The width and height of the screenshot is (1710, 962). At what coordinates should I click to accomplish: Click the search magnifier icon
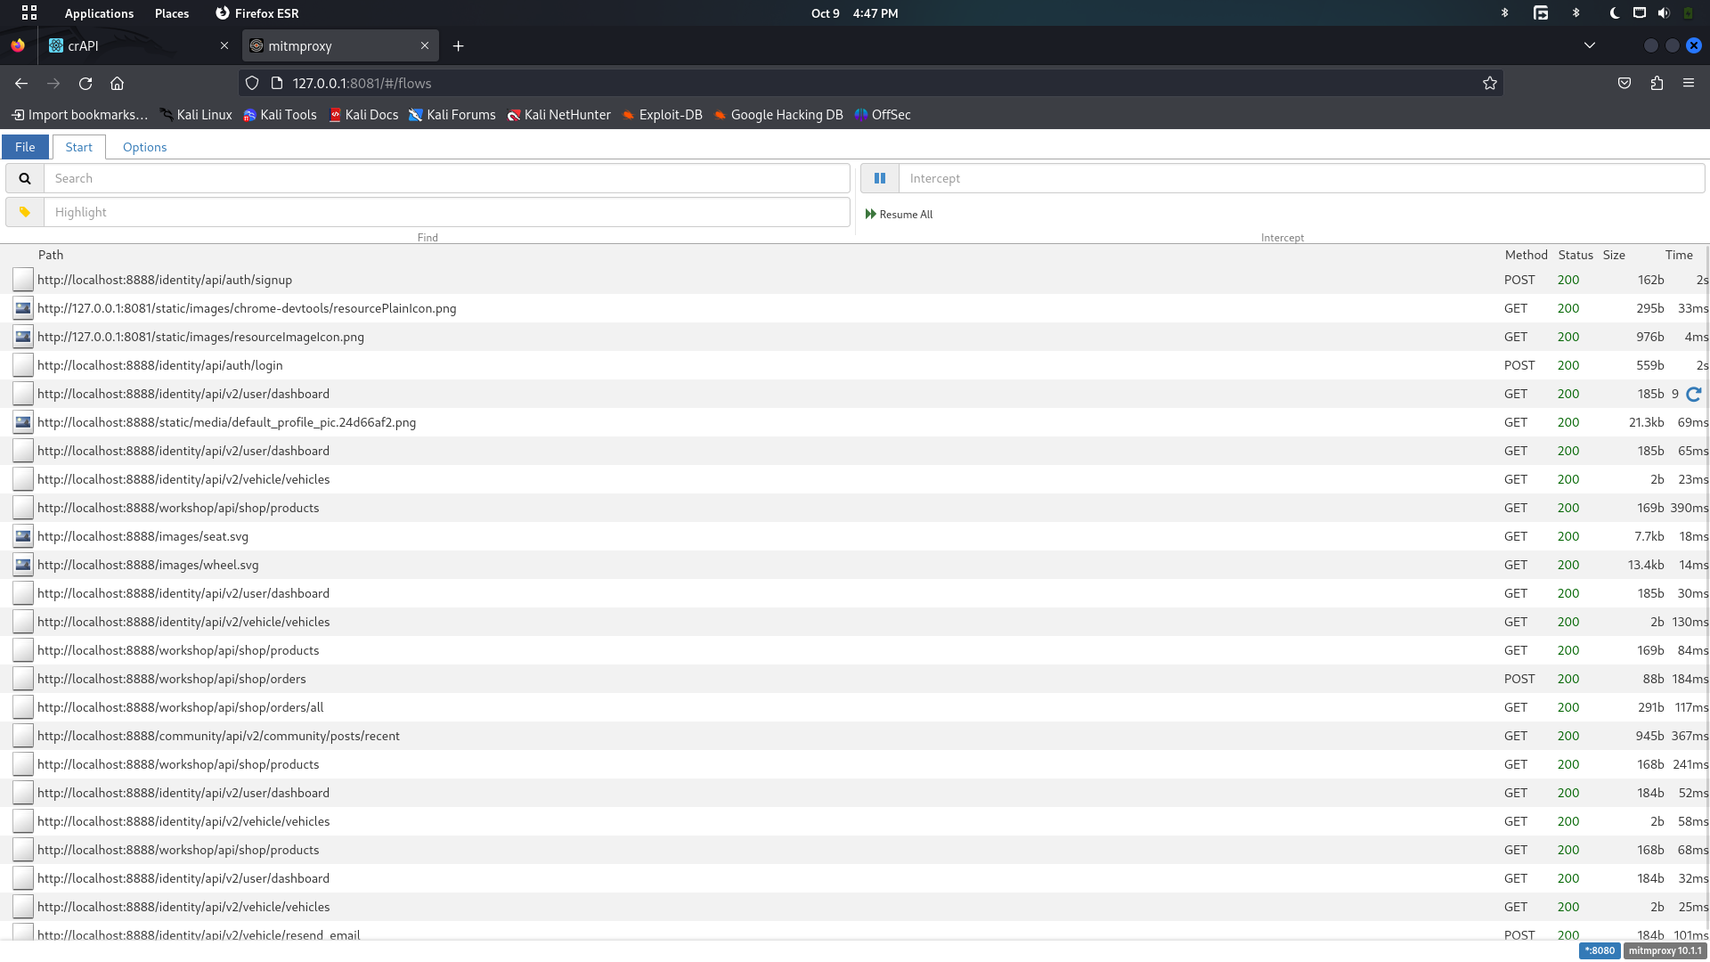(25, 178)
